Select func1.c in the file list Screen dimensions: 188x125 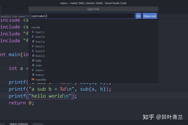pyautogui.click(x=94, y=32)
